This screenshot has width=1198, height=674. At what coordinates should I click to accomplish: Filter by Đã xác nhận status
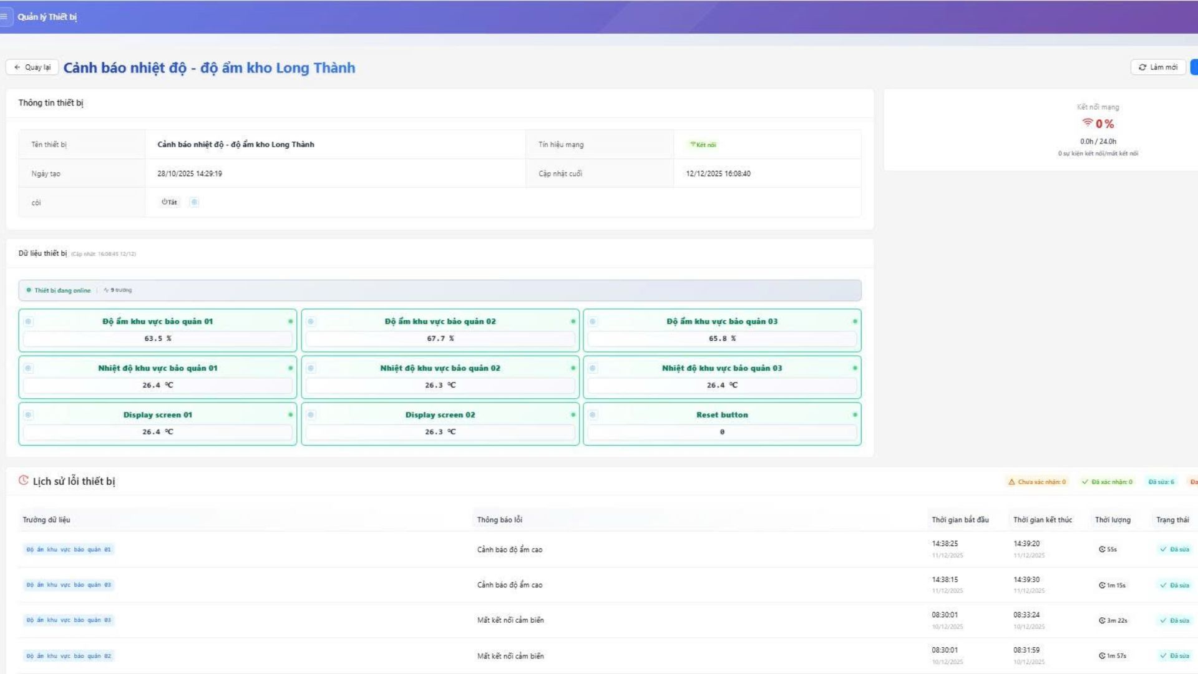point(1107,482)
